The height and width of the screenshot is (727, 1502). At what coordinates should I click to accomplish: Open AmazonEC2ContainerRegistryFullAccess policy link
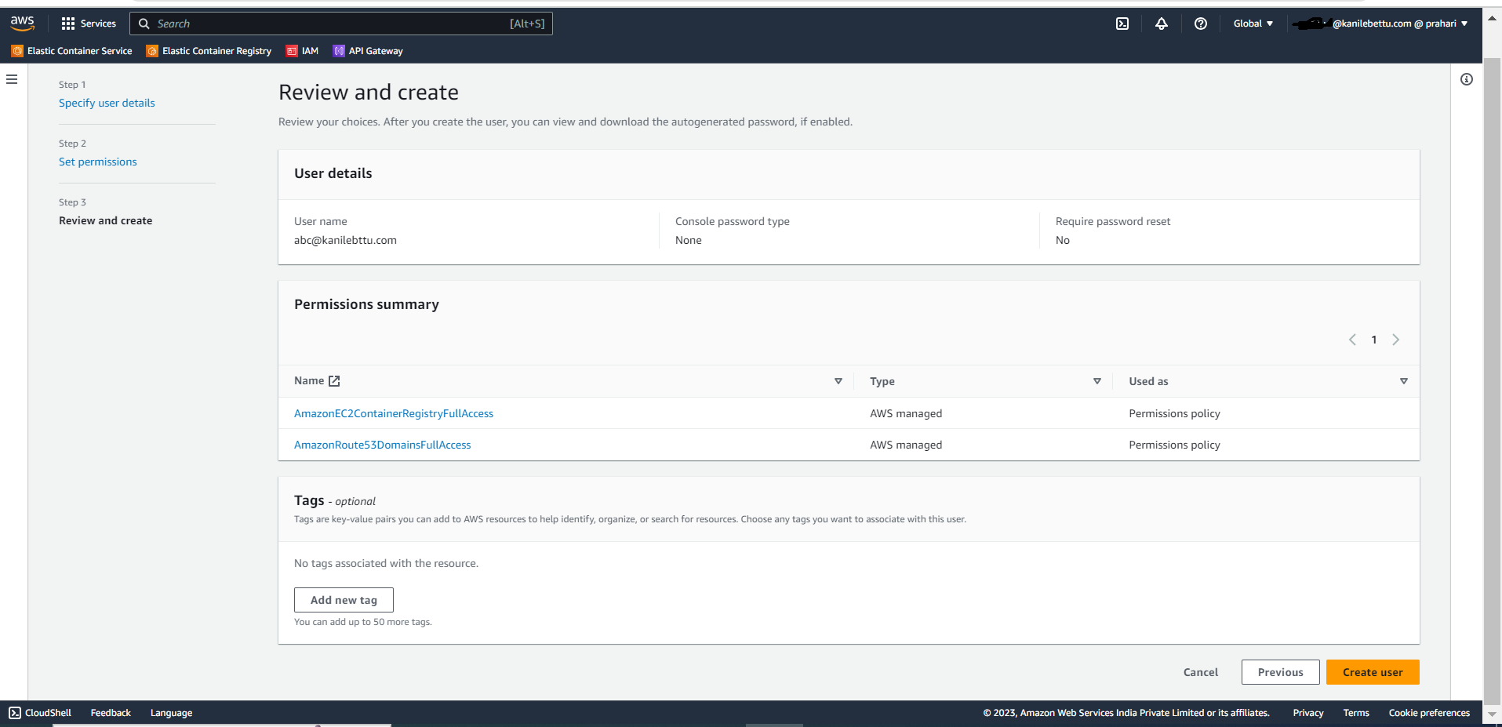coord(394,413)
